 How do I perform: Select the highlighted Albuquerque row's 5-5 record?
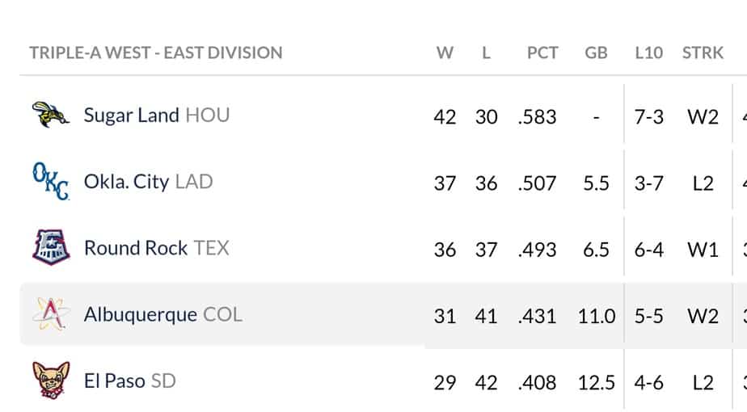tap(648, 316)
